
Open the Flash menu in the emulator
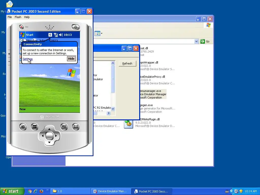(18, 17)
